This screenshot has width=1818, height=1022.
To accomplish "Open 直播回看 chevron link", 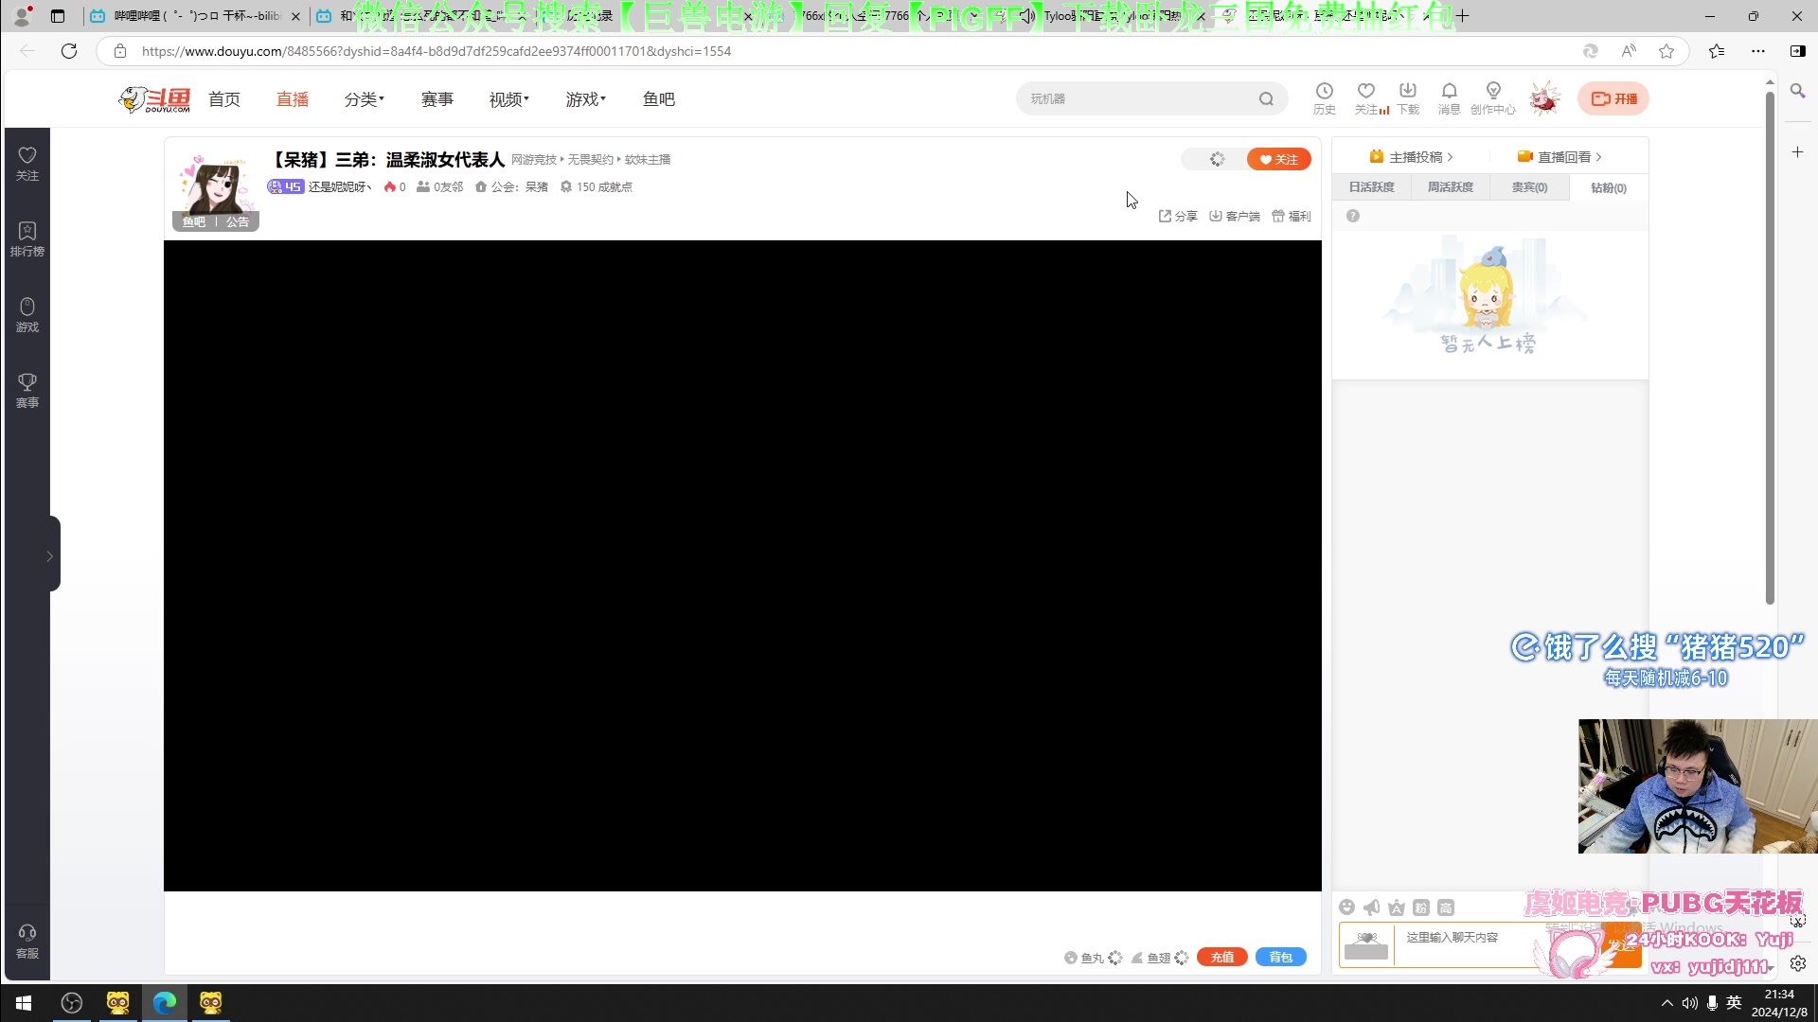I will coord(1560,157).
